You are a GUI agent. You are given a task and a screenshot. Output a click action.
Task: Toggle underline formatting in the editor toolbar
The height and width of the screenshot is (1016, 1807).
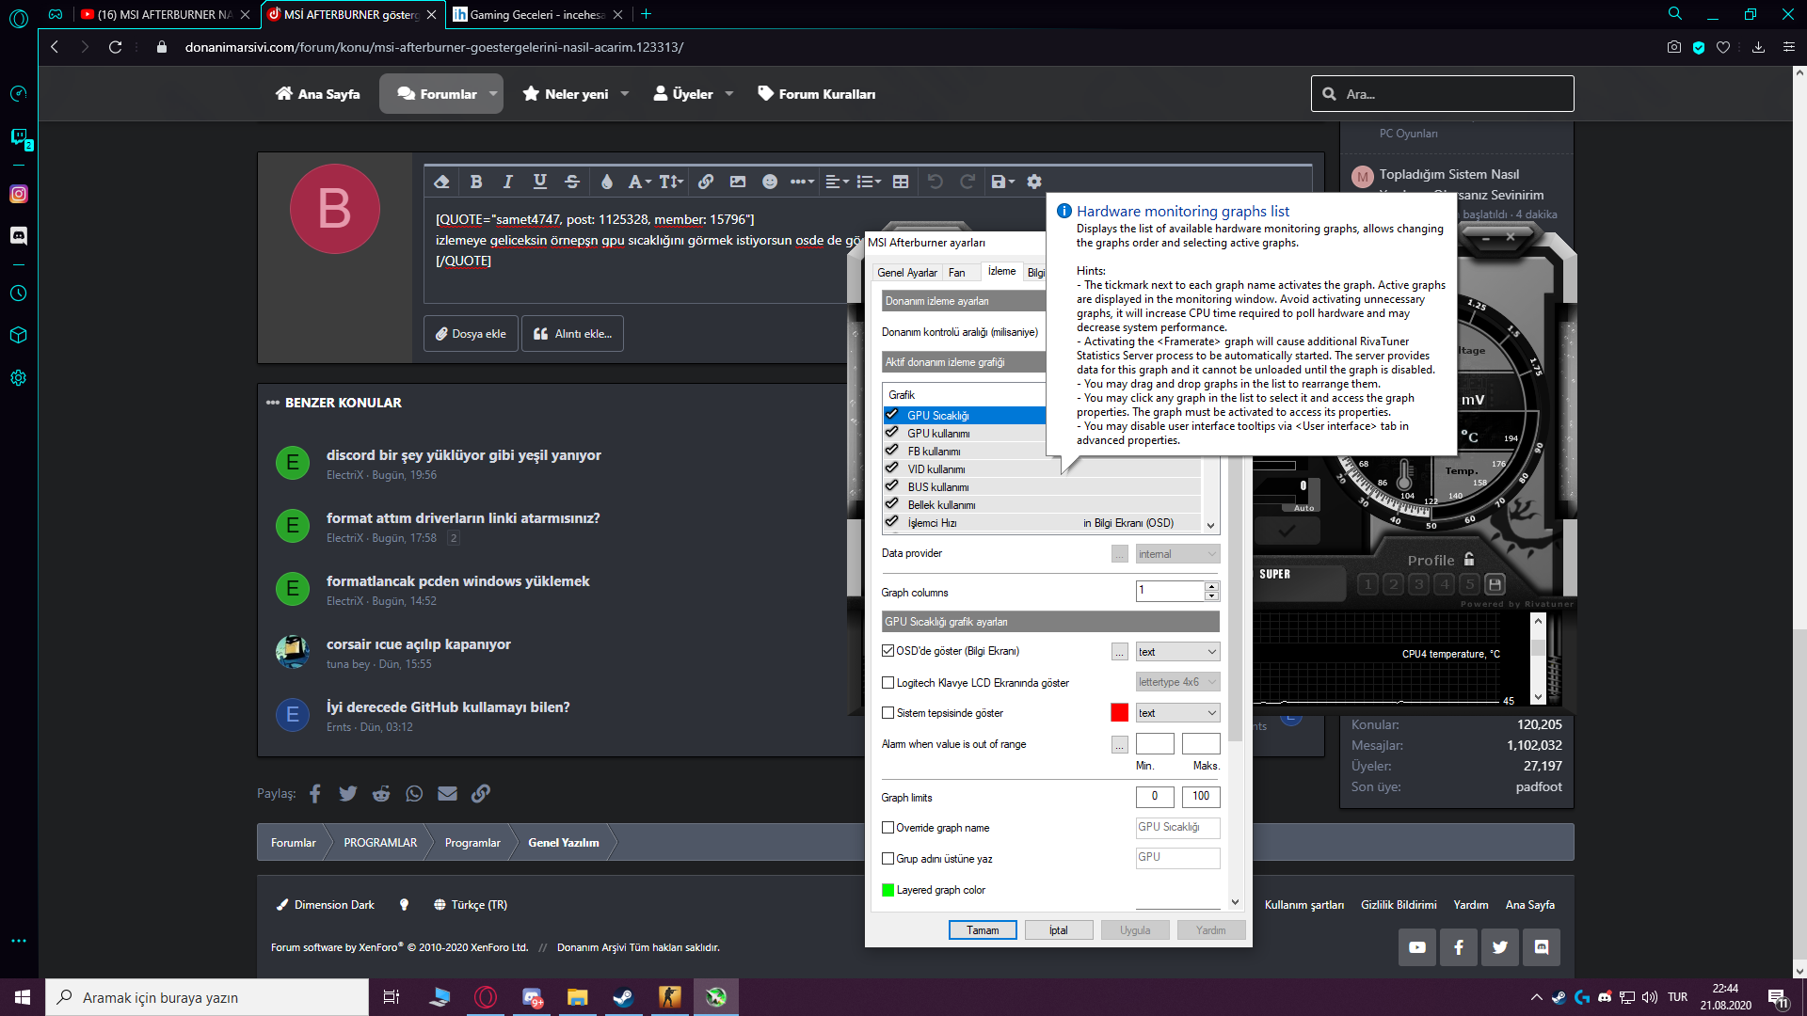540,182
